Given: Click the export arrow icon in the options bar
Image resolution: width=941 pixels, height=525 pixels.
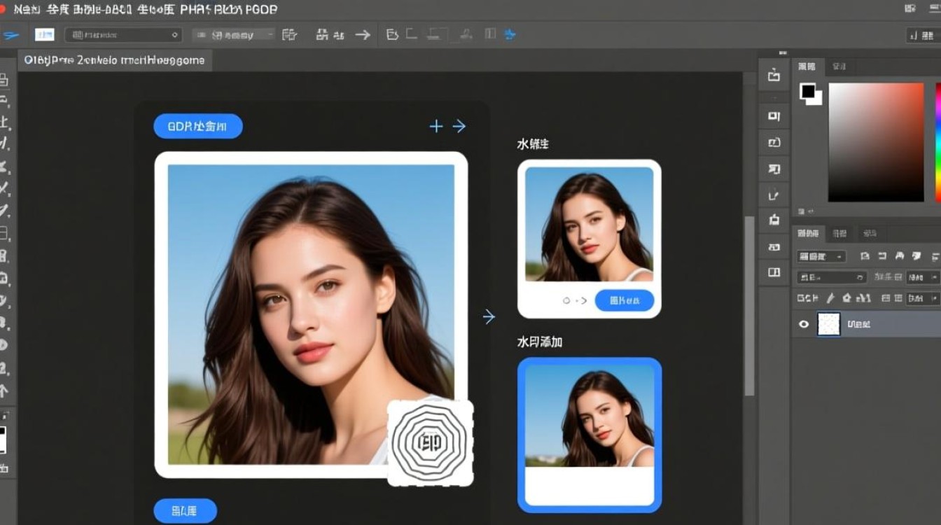Looking at the screenshot, I should 363,34.
